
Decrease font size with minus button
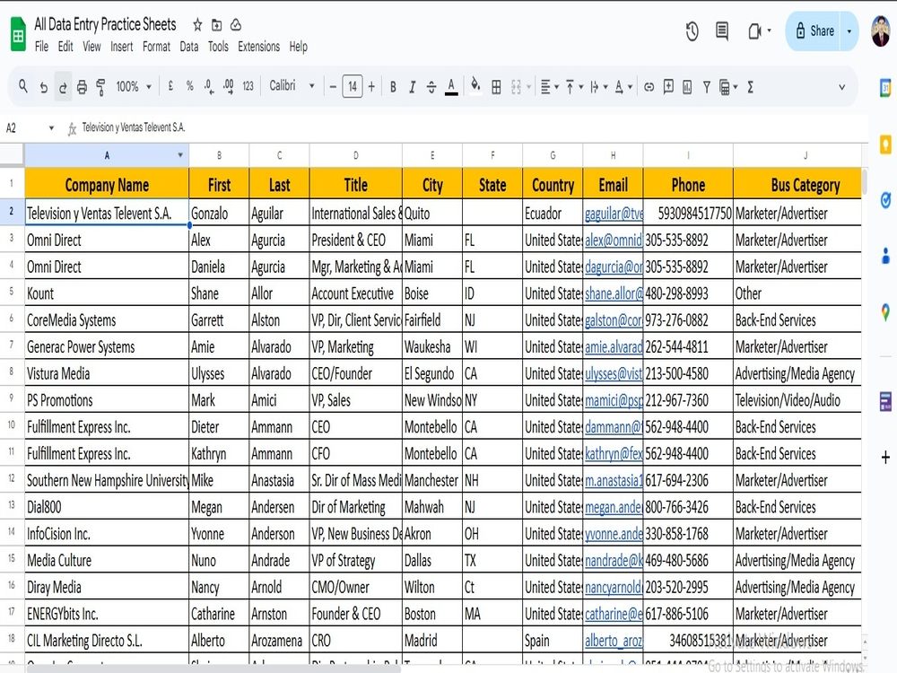tap(333, 87)
